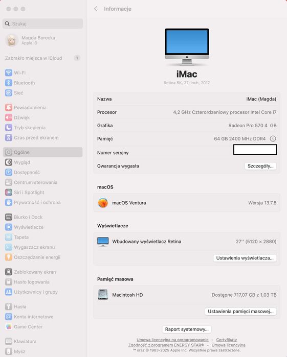287x357 pixels.
Task: Open Ustawienia pamięci masowej… button
Action: [240, 312]
